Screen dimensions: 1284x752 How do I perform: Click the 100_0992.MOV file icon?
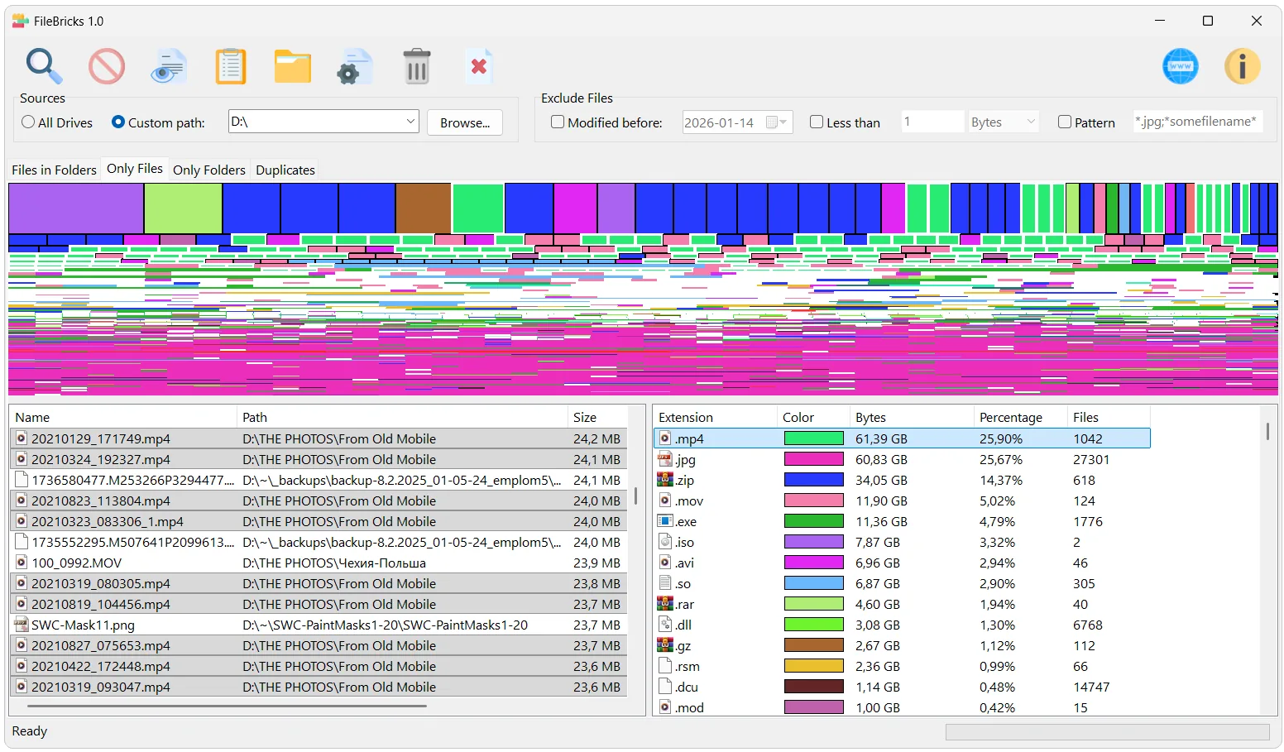tap(22, 563)
